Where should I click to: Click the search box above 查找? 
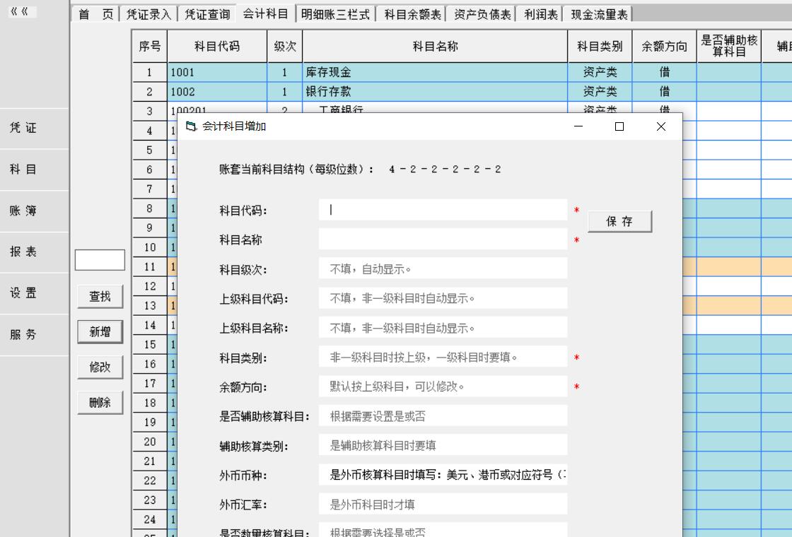[x=100, y=260]
